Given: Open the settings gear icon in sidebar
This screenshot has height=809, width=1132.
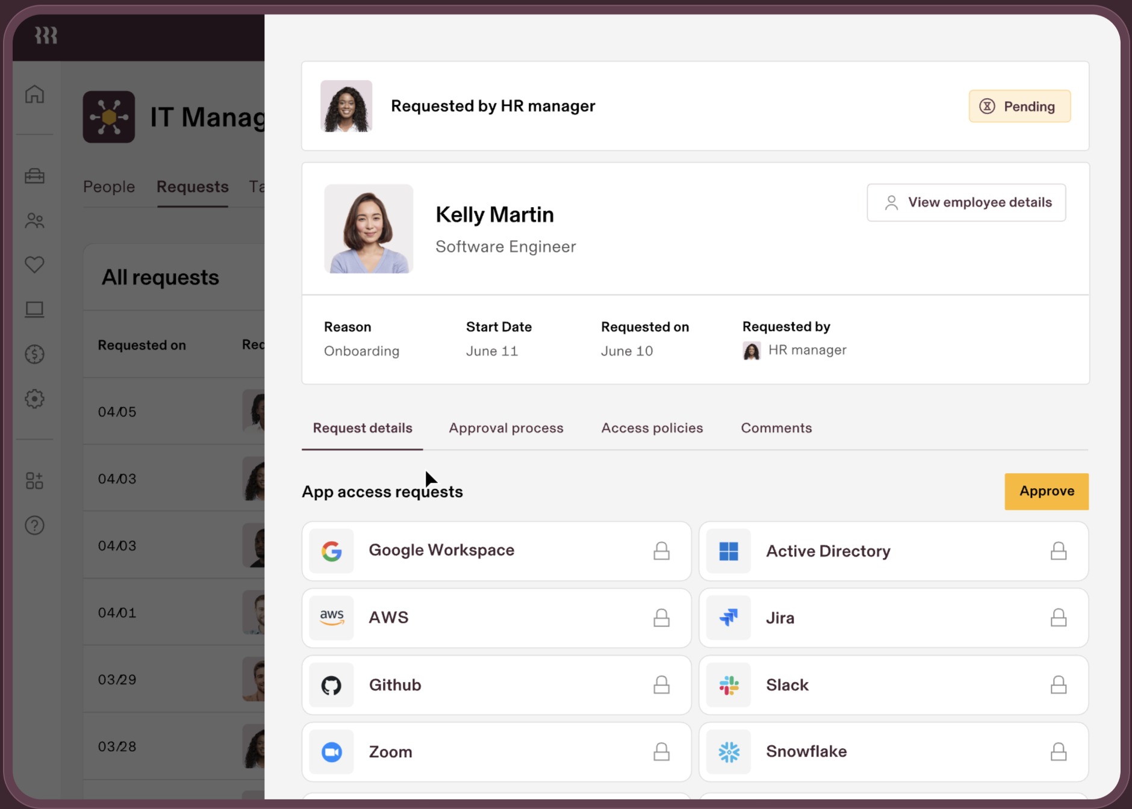Looking at the screenshot, I should point(34,398).
